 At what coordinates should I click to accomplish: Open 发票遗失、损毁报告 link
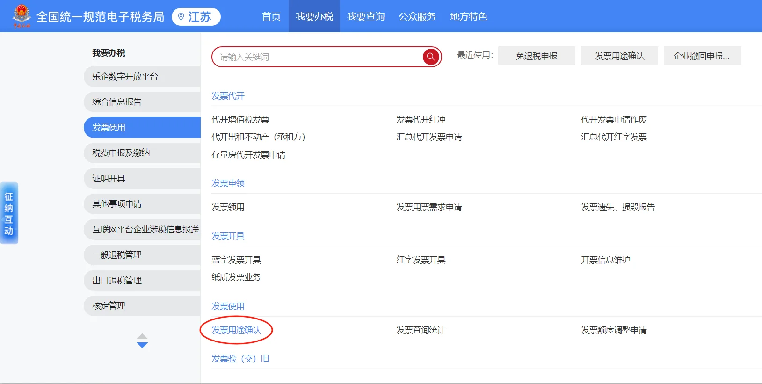coord(618,207)
